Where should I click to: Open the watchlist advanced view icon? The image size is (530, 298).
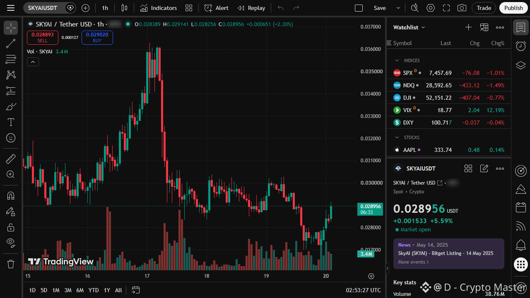point(484,27)
